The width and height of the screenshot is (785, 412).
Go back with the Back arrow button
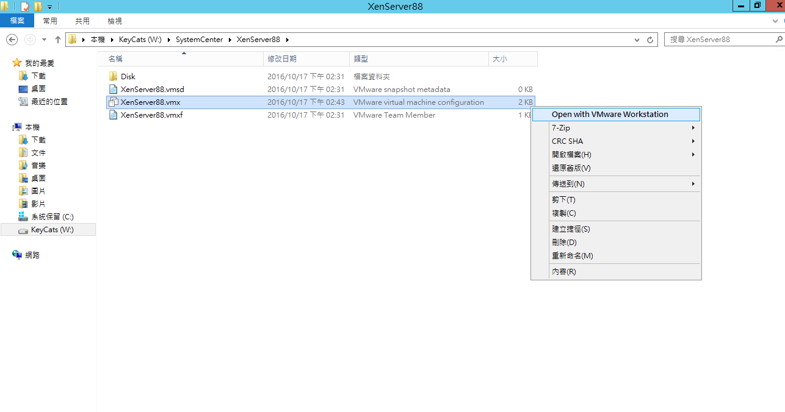tap(12, 40)
